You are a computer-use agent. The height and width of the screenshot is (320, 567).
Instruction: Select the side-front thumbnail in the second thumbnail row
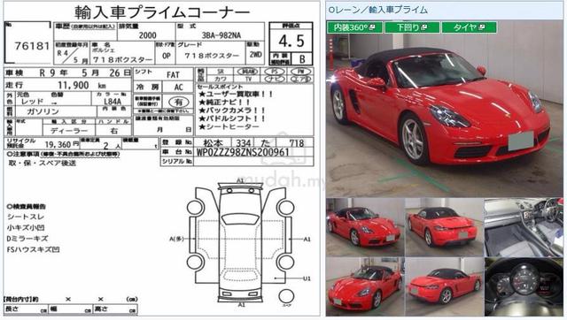click(364, 286)
